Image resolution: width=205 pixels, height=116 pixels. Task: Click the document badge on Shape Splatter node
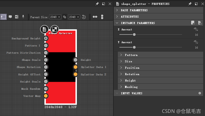[44, 29]
